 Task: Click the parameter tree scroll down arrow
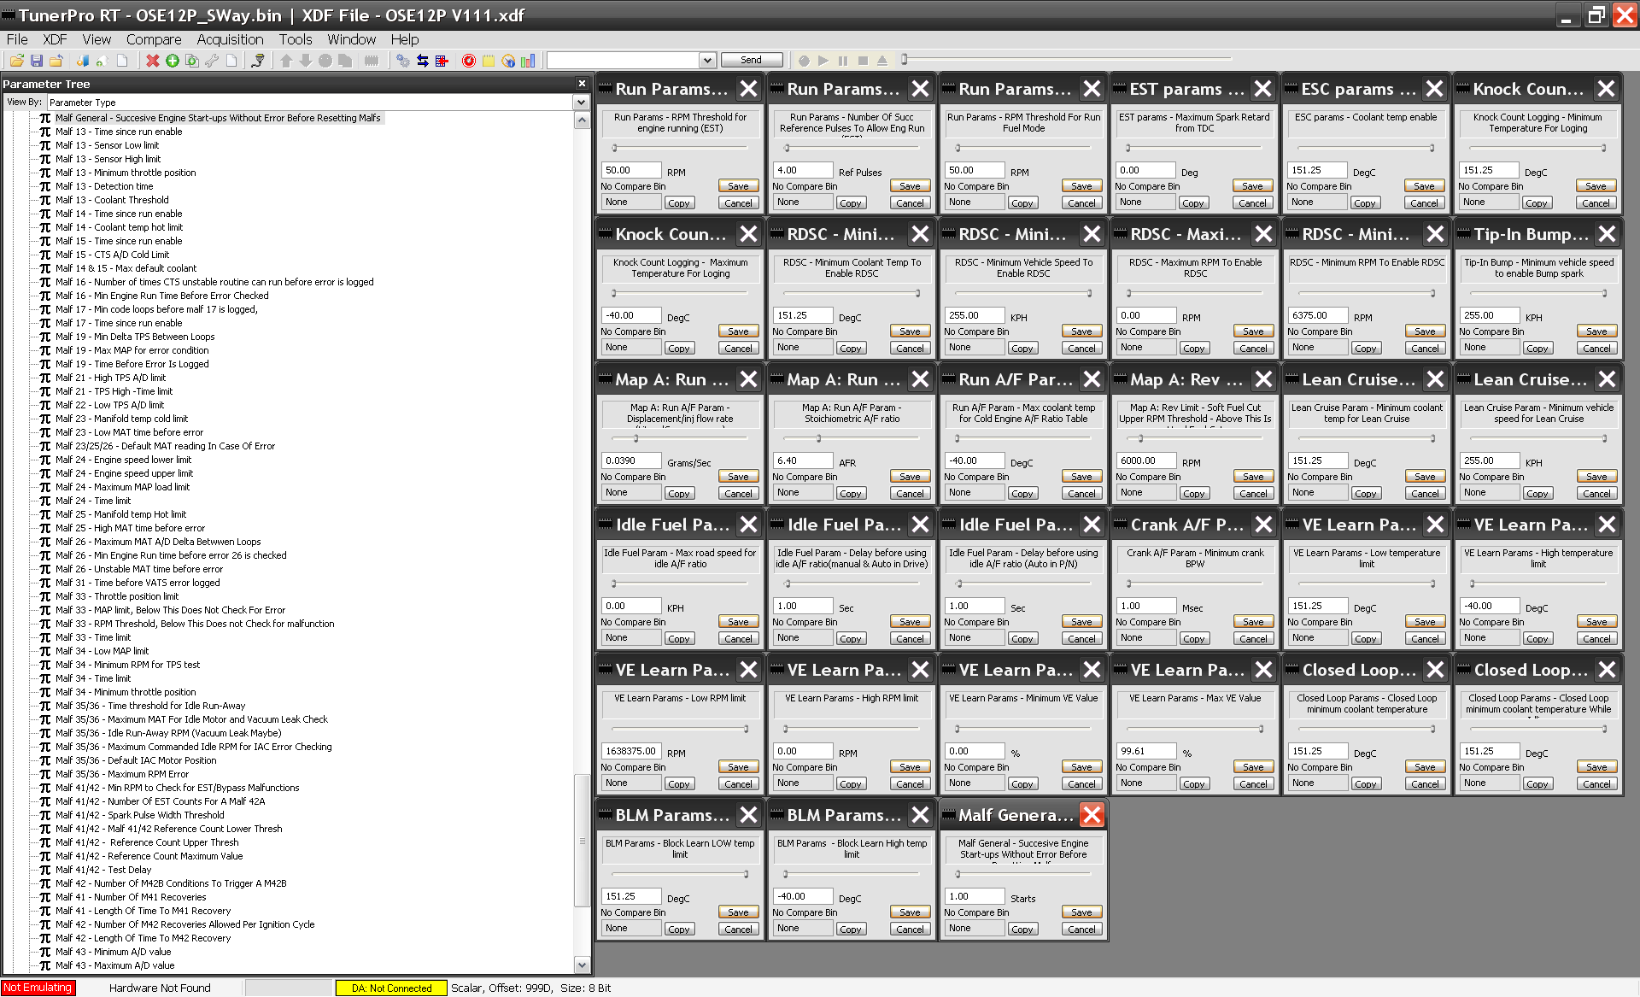tap(582, 965)
